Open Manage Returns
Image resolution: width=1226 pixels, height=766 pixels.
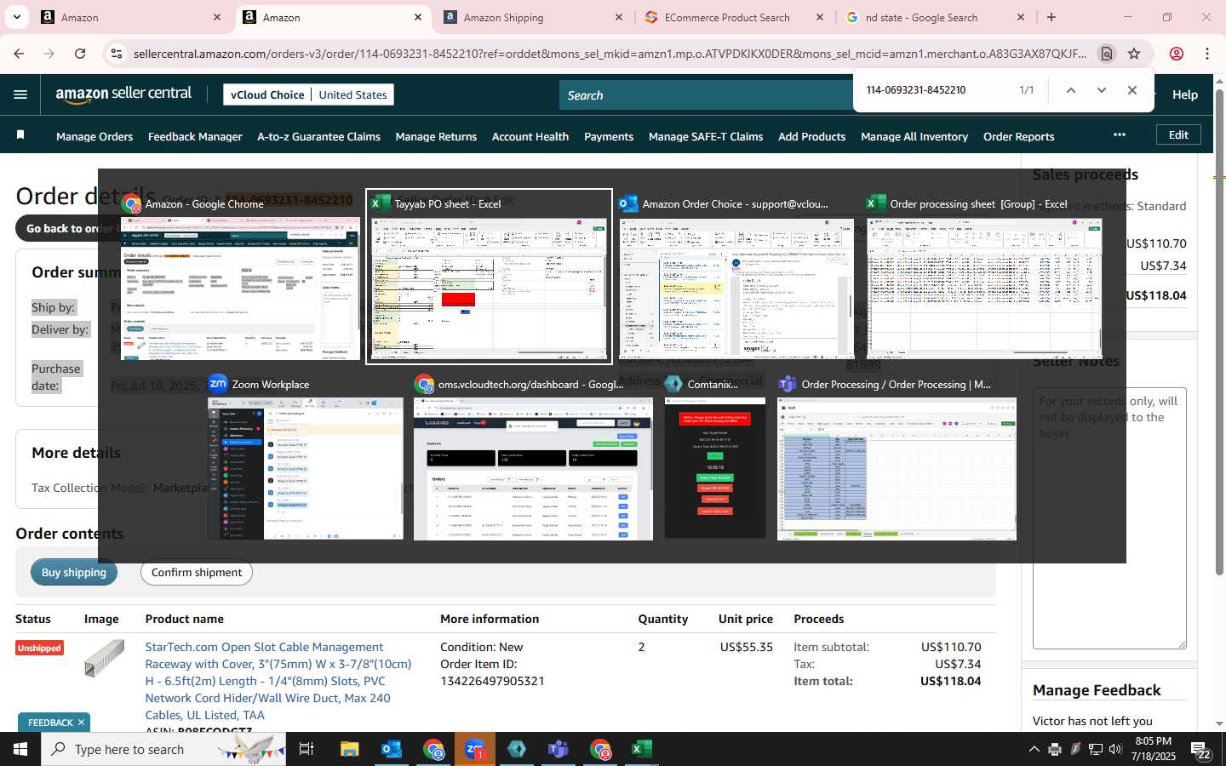[x=436, y=136]
